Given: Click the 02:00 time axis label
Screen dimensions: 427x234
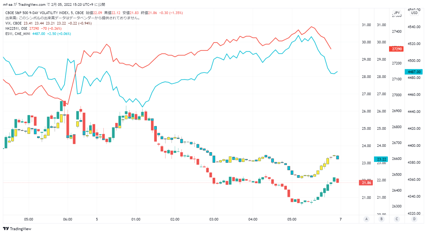Looking at the screenshot, I should click(x=175, y=219).
